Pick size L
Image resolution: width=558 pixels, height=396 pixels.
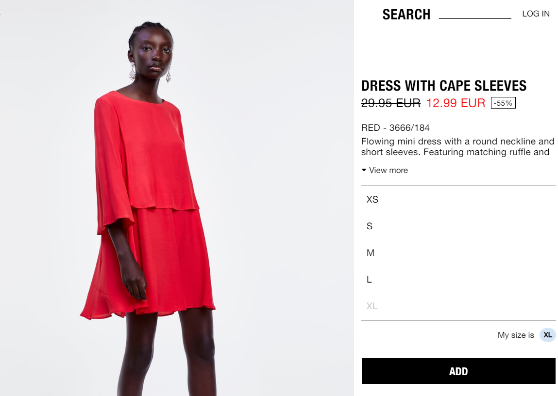point(458,280)
